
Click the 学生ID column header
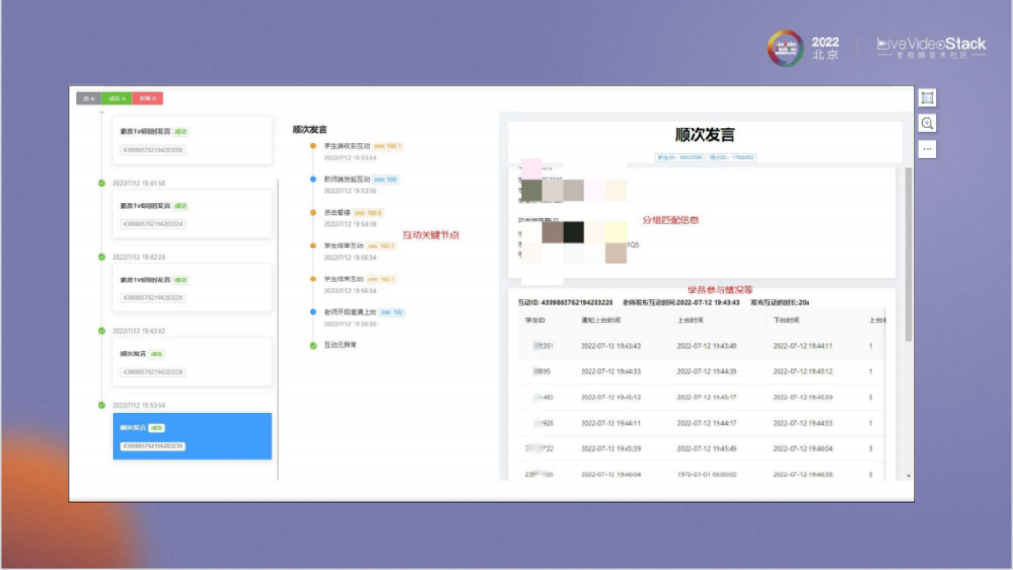point(535,320)
